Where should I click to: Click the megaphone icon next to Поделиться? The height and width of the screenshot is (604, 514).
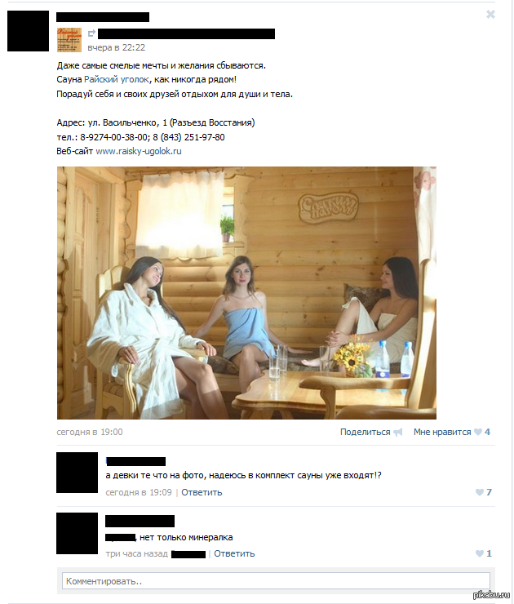point(397,433)
